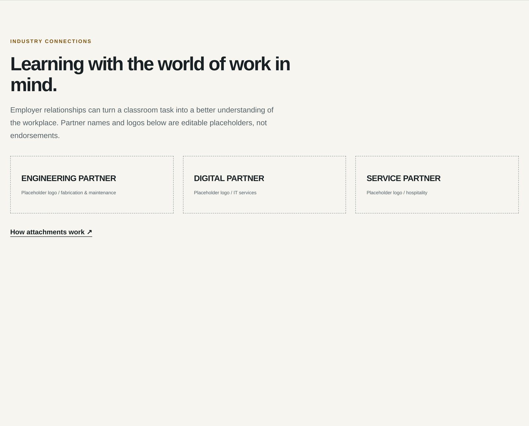This screenshot has height=426, width=529.
Task: Click the "Learning with the world of work" headline
Action: tap(150, 74)
